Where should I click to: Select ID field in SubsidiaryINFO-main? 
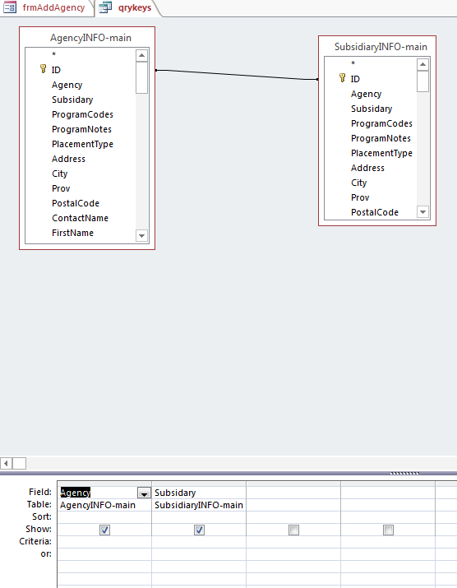coord(355,79)
